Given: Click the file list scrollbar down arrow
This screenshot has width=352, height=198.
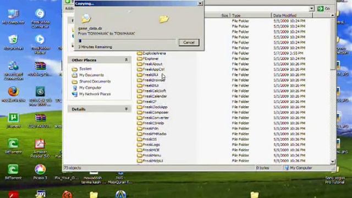Looking at the screenshot, I should [x=332, y=161].
